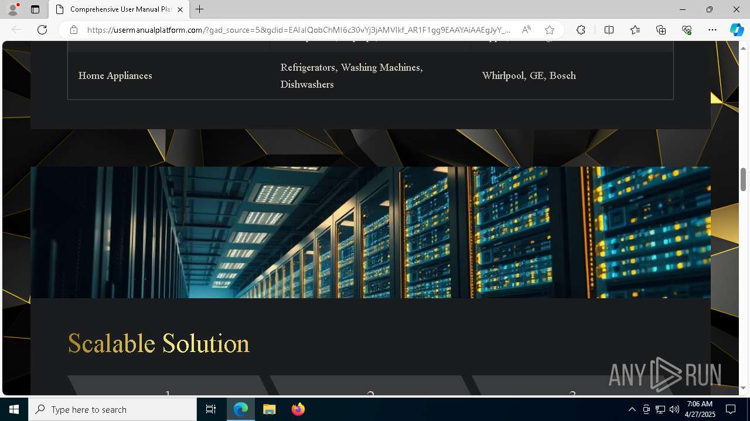
Task: Open Browser essentials heart icon
Action: (x=687, y=30)
